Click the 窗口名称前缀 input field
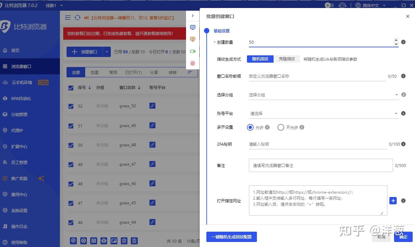 (x=317, y=76)
